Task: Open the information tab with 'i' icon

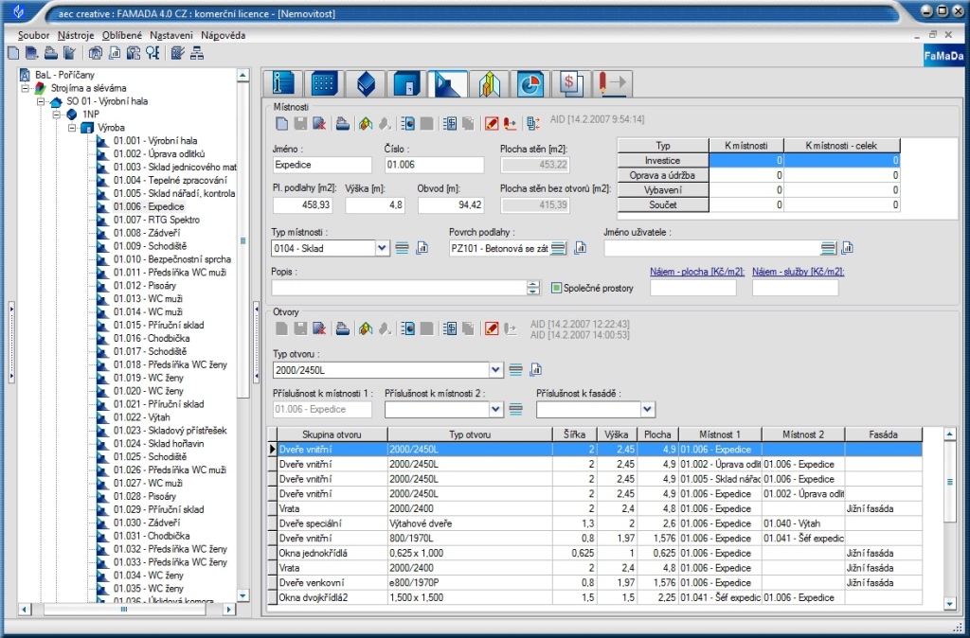Action: pyautogui.click(x=282, y=83)
